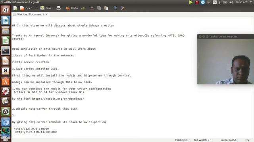Print the document using printer icon
Screen dimensions: 254x142
click(58, 8)
